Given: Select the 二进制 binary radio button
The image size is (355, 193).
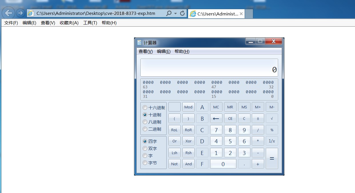Looking at the screenshot, I should (145, 129).
